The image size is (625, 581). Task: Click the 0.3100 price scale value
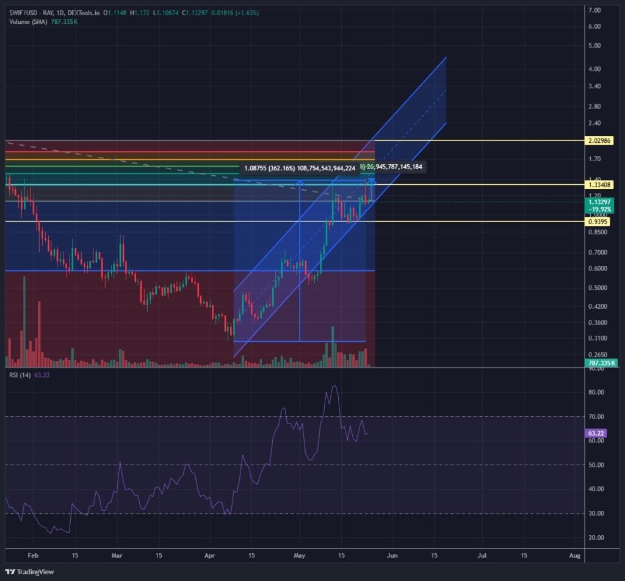(598, 338)
